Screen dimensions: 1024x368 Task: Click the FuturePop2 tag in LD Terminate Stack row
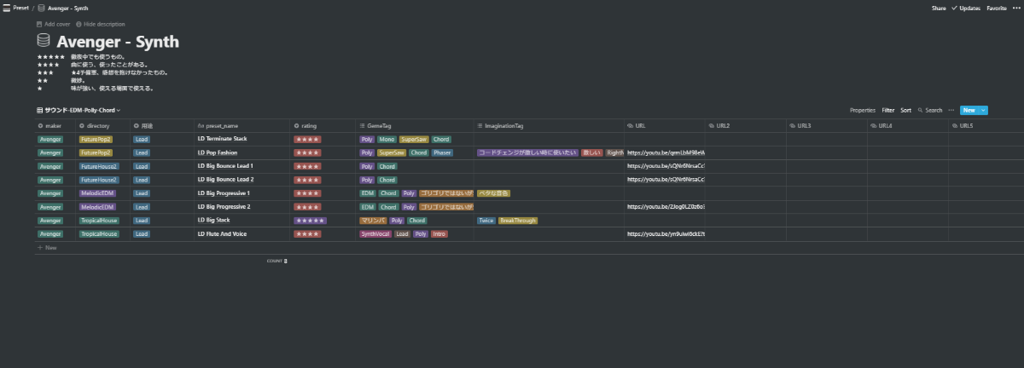click(x=95, y=139)
